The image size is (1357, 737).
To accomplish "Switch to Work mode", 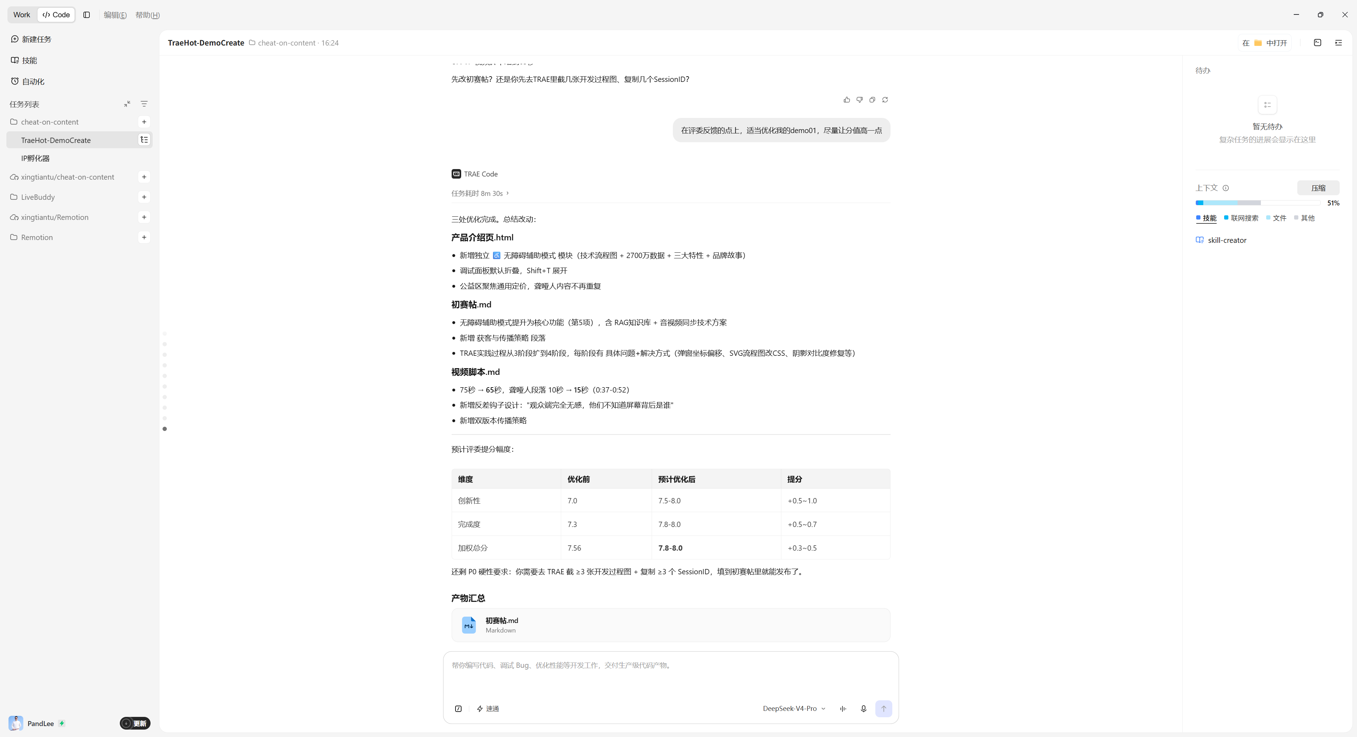I will point(22,15).
